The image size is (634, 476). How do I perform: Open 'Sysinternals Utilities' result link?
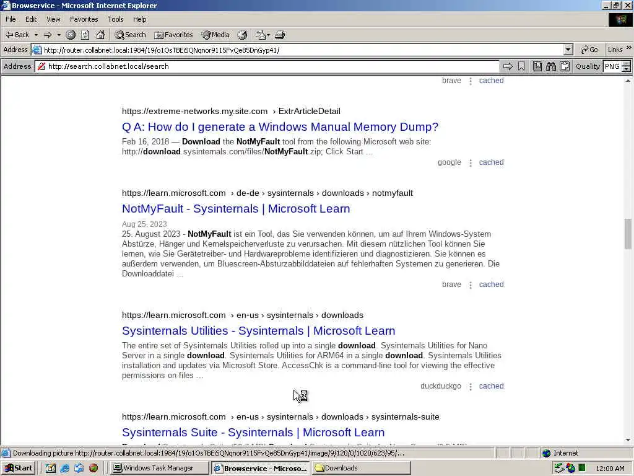258,331
